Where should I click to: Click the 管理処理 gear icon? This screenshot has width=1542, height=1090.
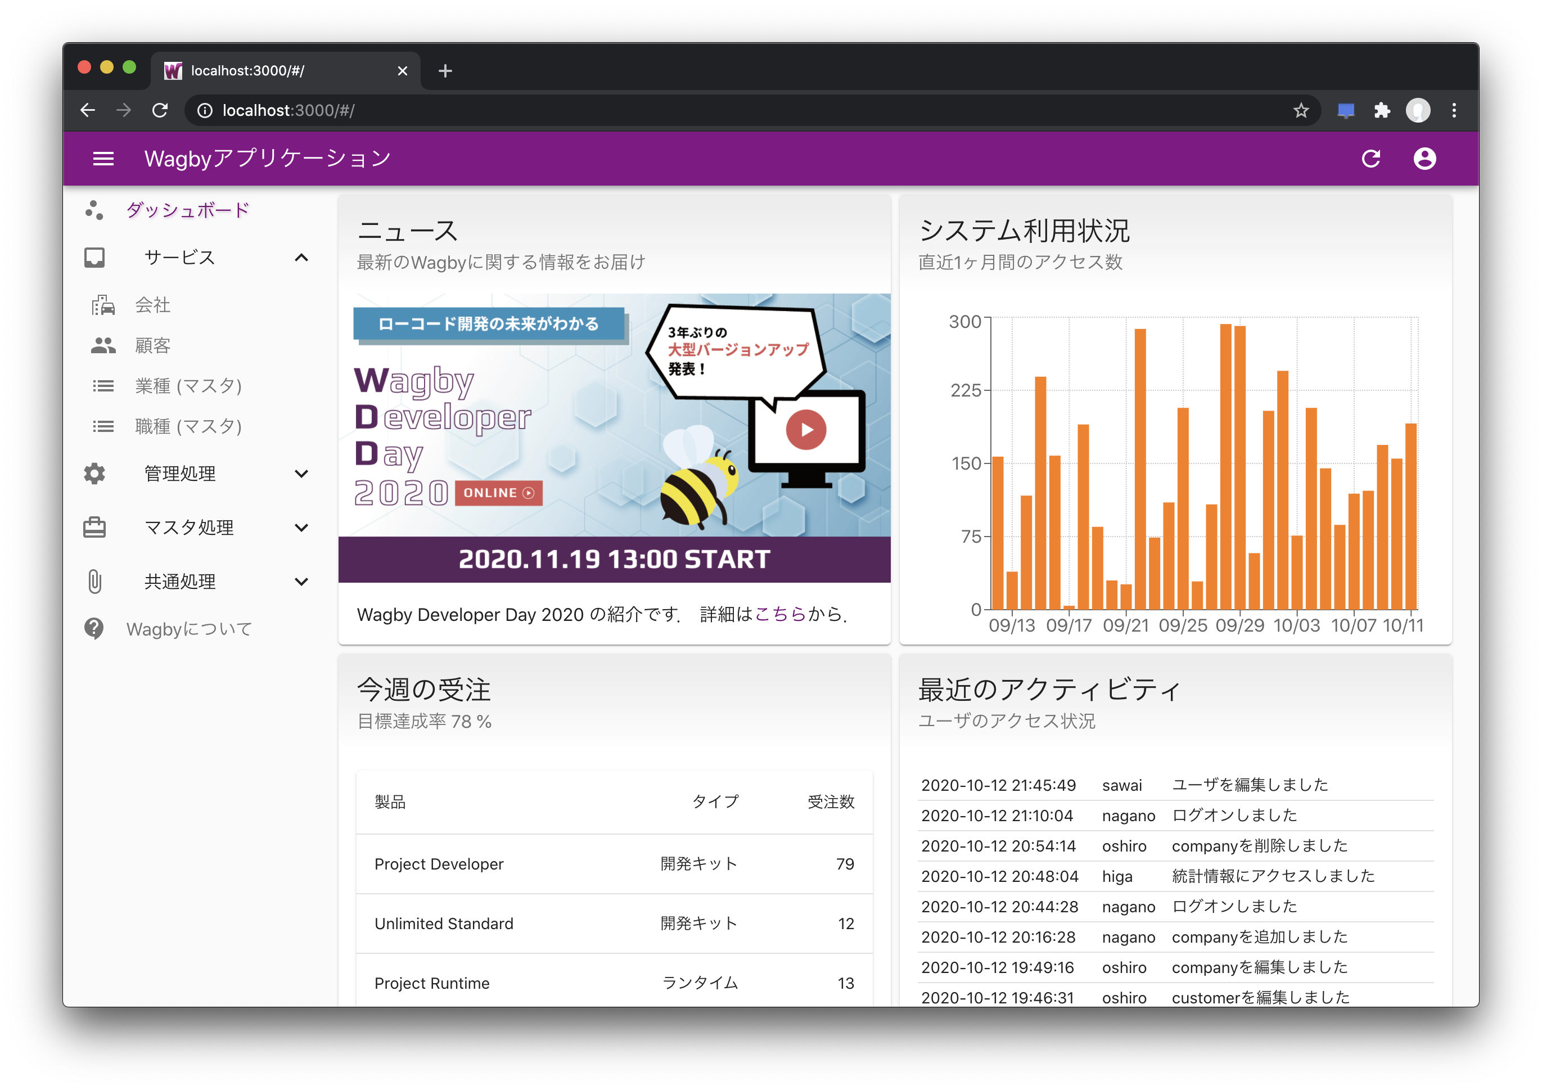pos(94,474)
